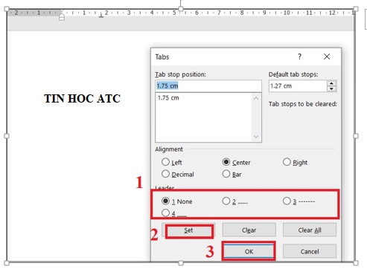Click the indent marker on the ruler

click(x=62, y=16)
